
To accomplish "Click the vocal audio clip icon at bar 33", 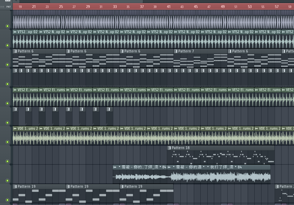I will point(115,167).
